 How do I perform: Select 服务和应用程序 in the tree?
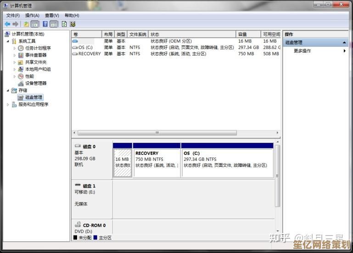click(x=34, y=104)
